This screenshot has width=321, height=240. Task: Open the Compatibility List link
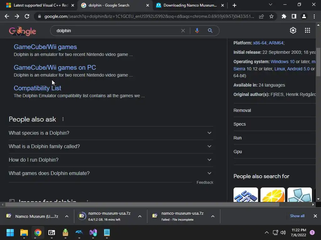[x=38, y=88]
